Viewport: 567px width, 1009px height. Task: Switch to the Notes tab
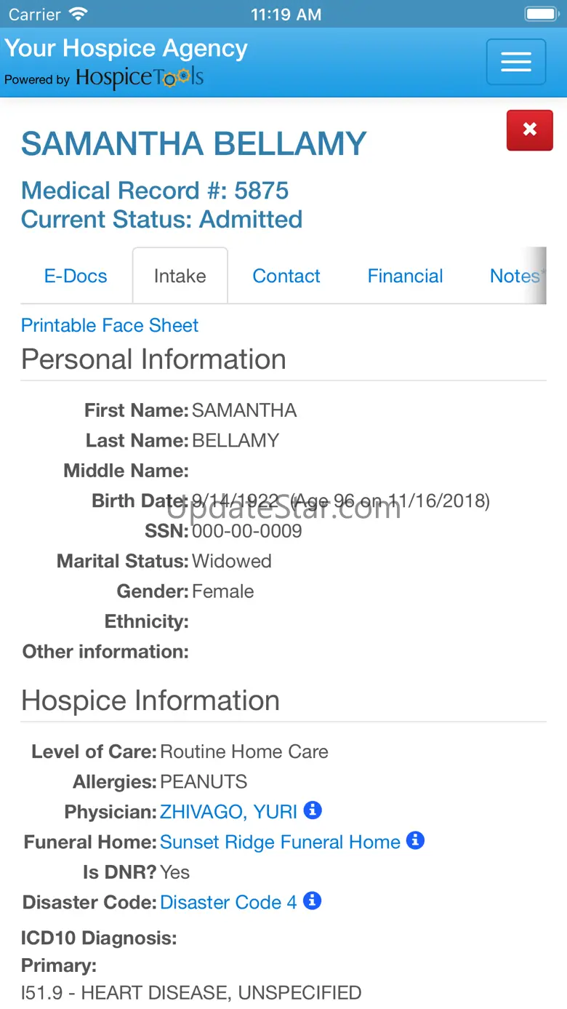[515, 276]
